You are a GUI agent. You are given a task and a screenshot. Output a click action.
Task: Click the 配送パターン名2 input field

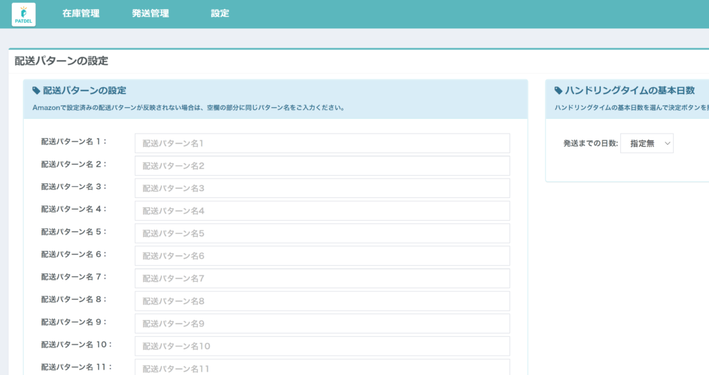(322, 166)
